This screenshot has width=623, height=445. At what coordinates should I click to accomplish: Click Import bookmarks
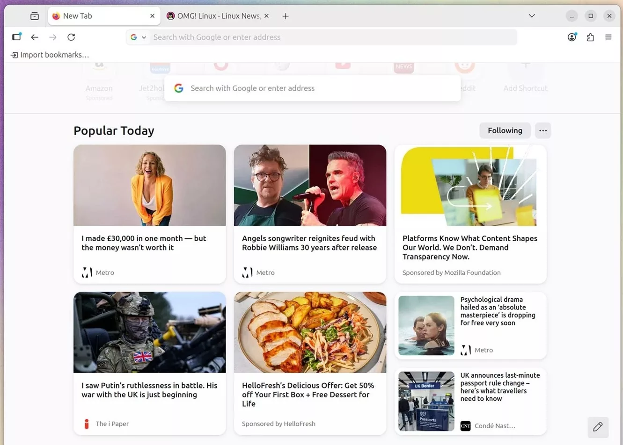[50, 55]
